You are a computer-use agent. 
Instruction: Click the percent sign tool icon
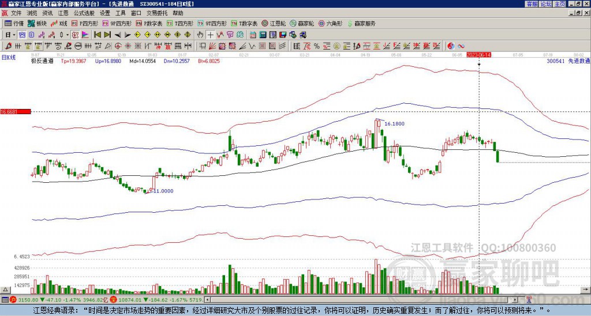click(x=317, y=46)
